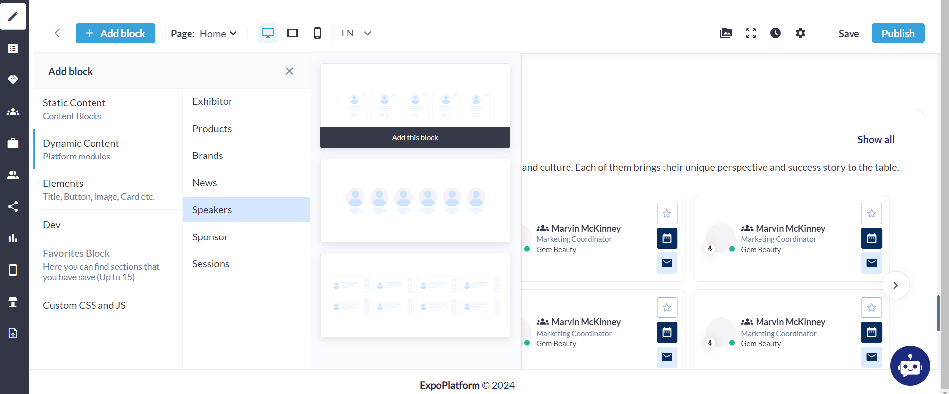Select Static Content category
Image resolution: width=949 pixels, height=394 pixels.
click(x=107, y=109)
